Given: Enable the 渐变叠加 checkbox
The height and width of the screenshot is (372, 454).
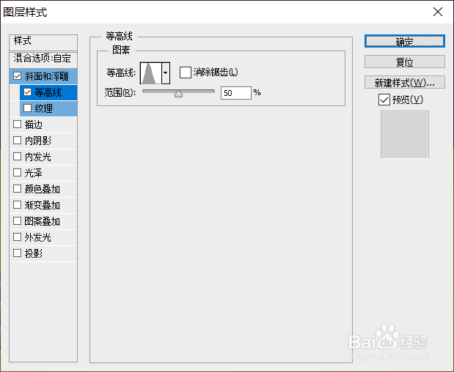Looking at the screenshot, I should point(18,205).
